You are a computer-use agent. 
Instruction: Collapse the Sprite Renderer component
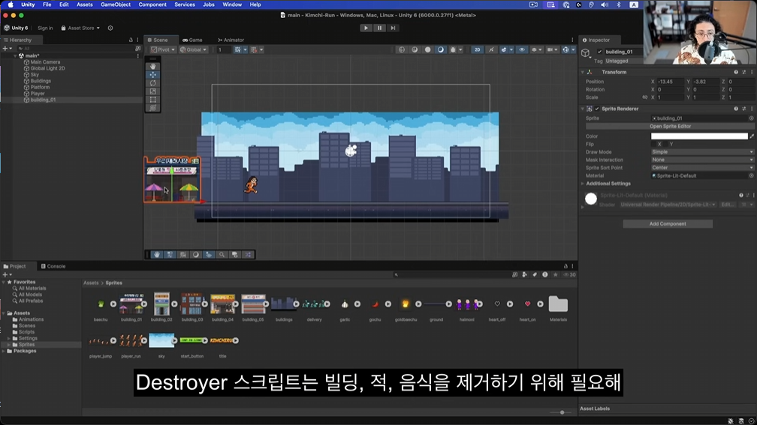click(x=582, y=109)
